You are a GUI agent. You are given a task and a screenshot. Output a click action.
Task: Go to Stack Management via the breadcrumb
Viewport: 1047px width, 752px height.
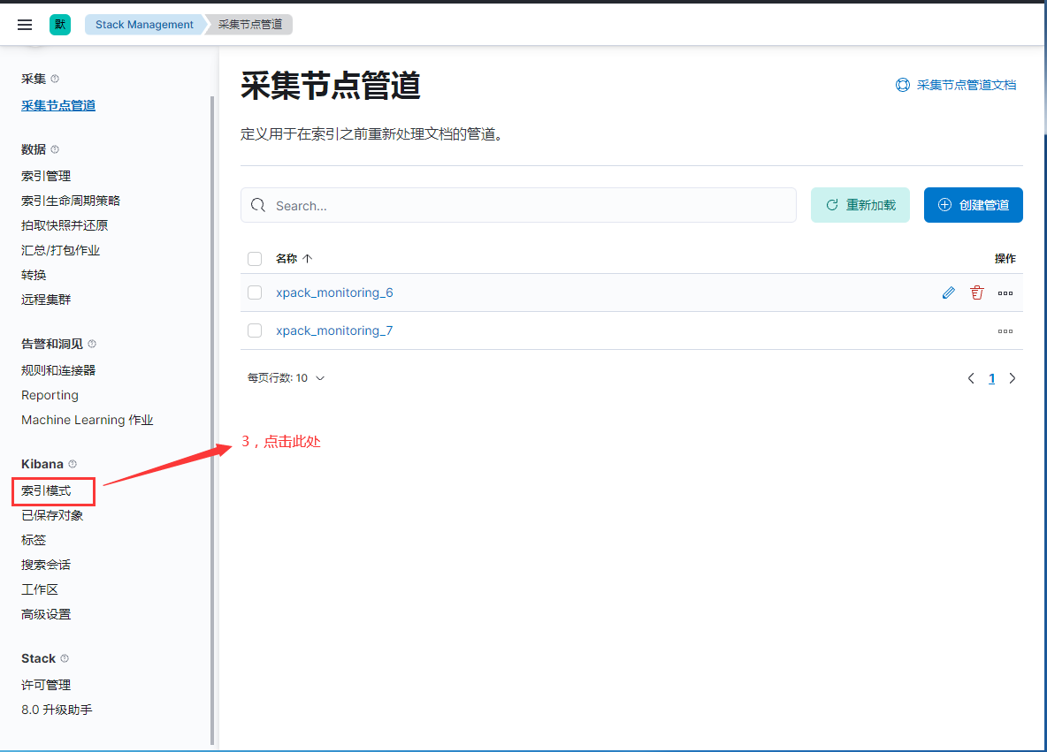pyautogui.click(x=143, y=24)
